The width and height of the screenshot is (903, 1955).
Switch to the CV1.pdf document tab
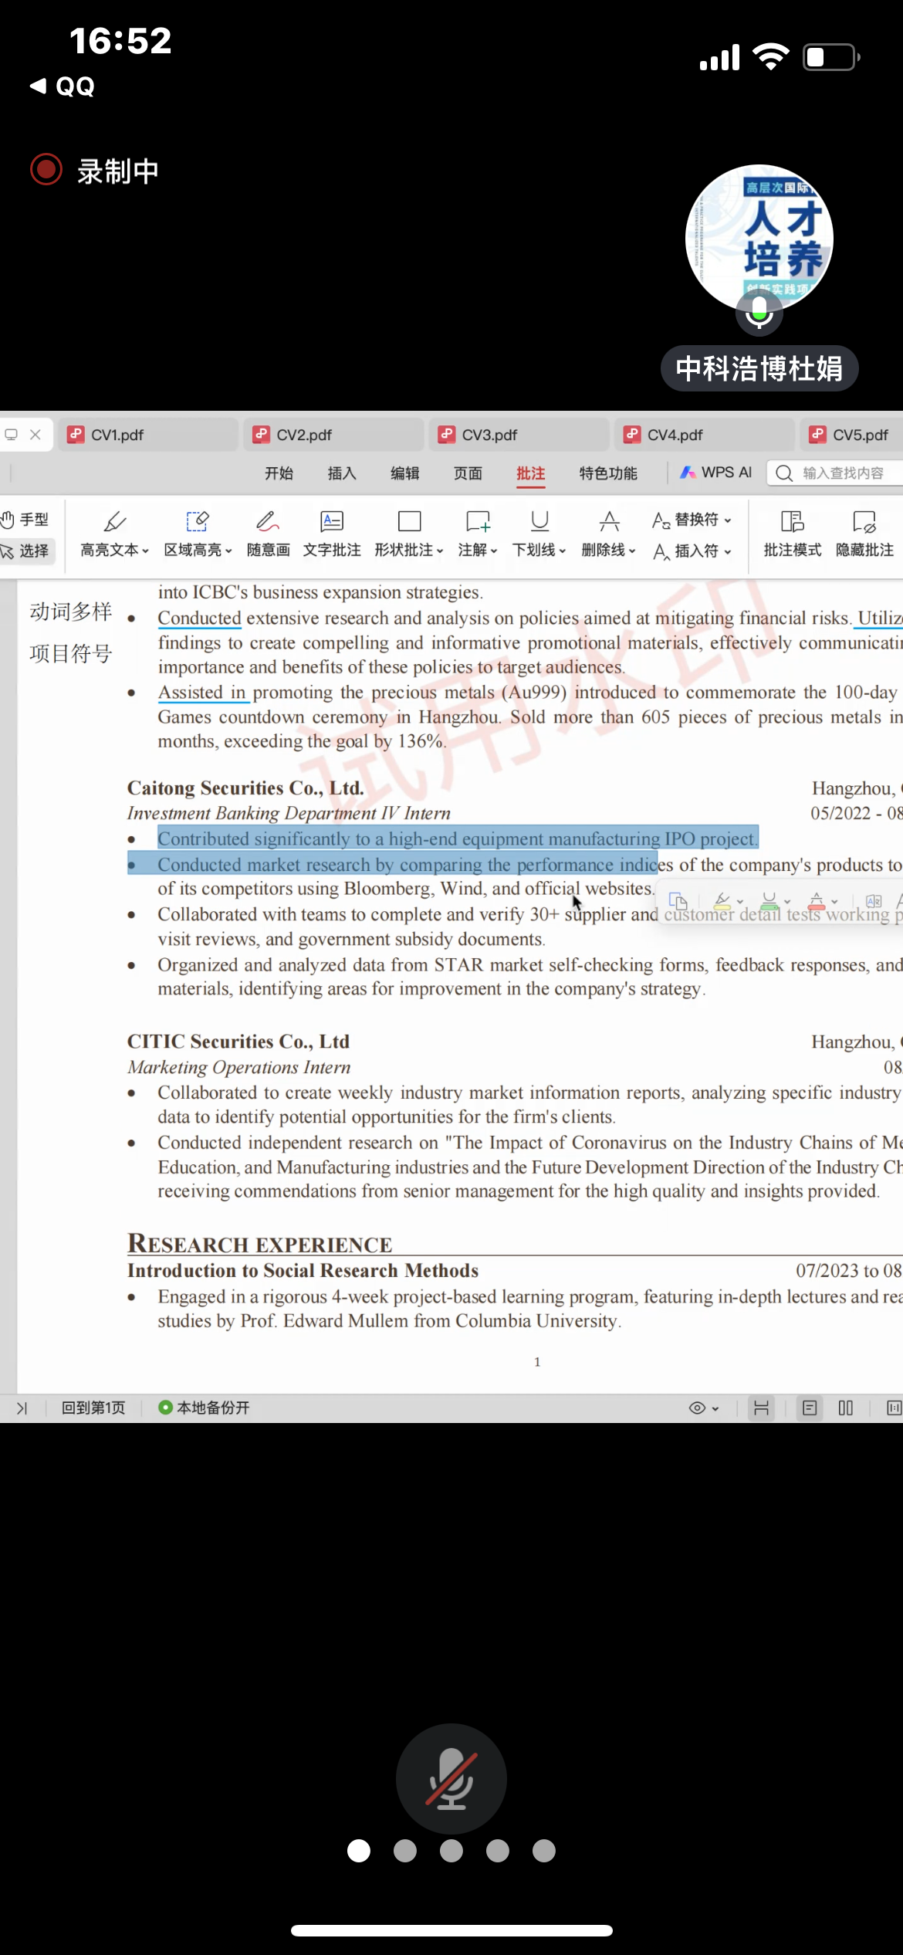148,435
